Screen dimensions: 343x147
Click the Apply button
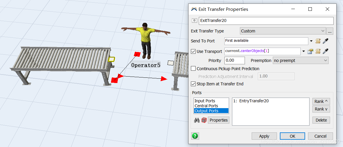tap(264, 136)
